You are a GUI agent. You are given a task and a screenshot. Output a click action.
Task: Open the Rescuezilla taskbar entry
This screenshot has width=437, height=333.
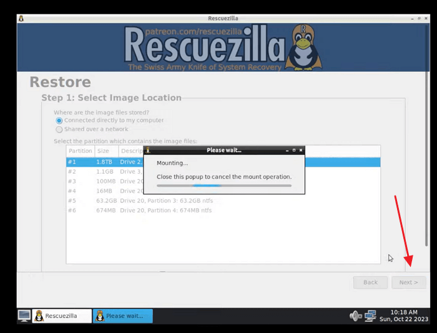(x=62, y=316)
